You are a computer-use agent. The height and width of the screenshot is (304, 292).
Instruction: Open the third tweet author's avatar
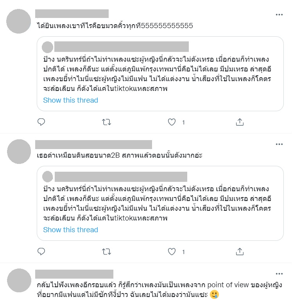pyautogui.click(x=19, y=281)
